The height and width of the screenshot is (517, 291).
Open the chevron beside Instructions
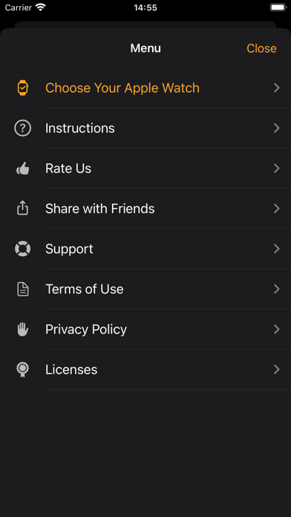click(x=276, y=129)
